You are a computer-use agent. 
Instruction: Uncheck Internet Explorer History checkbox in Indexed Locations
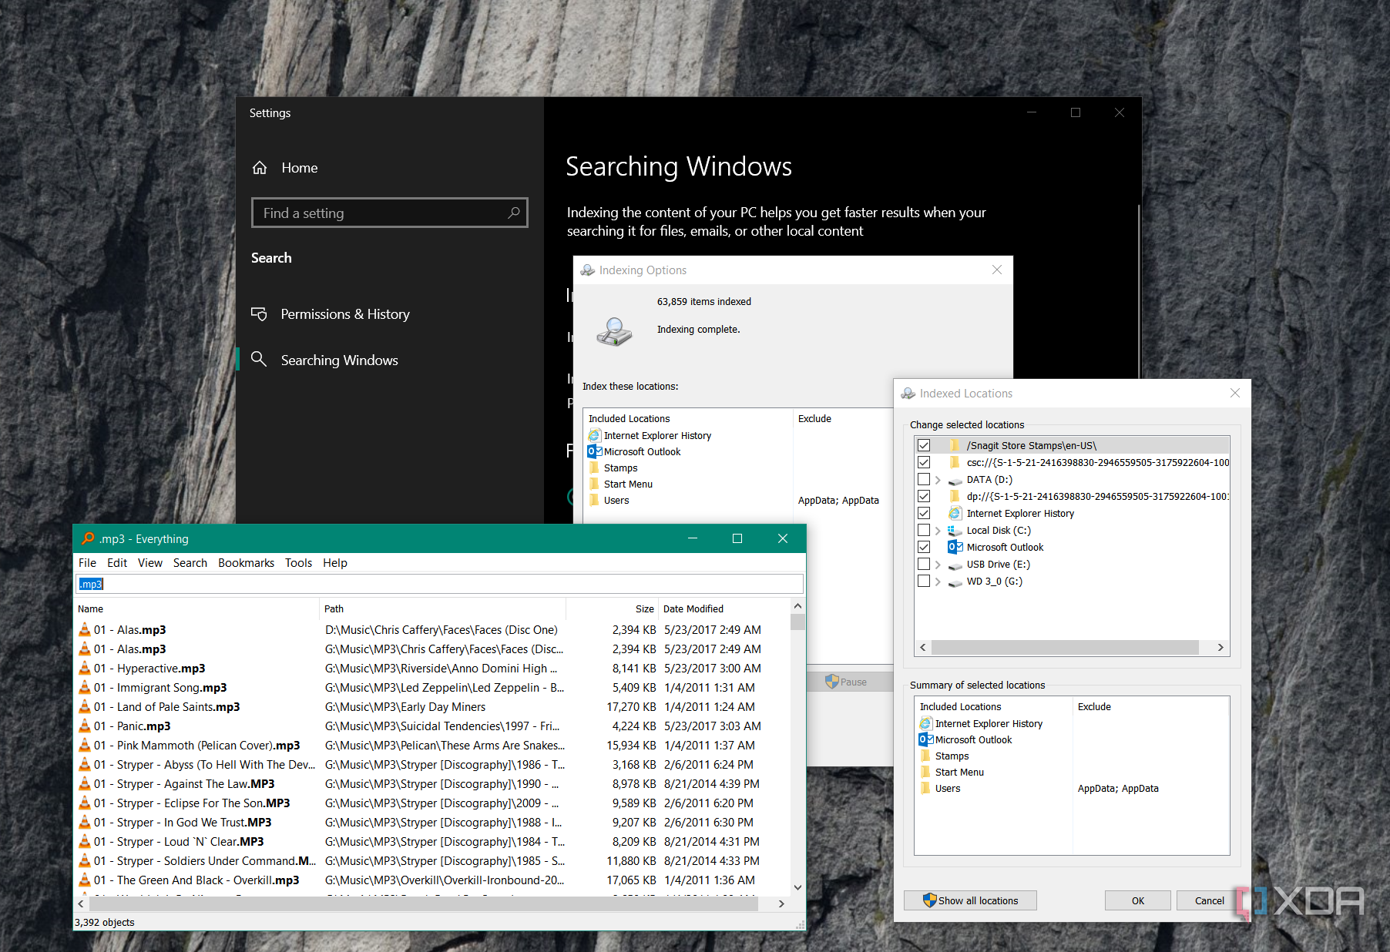[924, 513]
